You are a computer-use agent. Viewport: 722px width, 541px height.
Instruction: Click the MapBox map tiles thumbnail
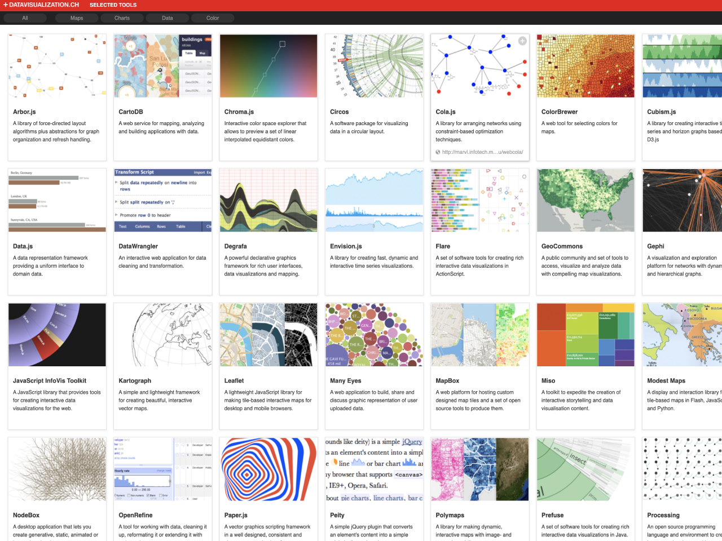480,335
